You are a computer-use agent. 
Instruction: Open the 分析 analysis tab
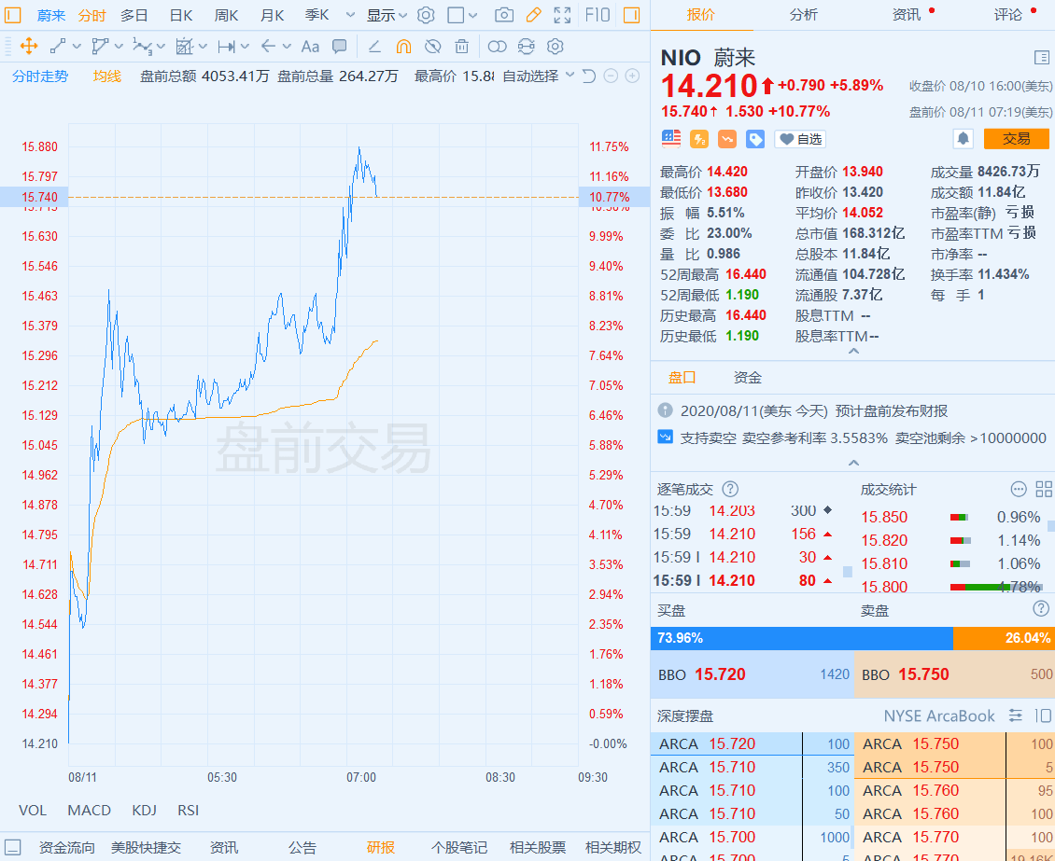(803, 15)
